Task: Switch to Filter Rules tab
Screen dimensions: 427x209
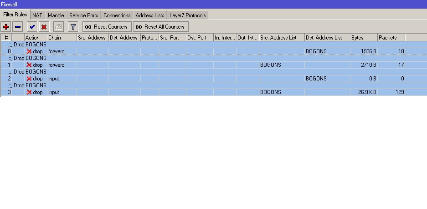Action: coord(15,15)
